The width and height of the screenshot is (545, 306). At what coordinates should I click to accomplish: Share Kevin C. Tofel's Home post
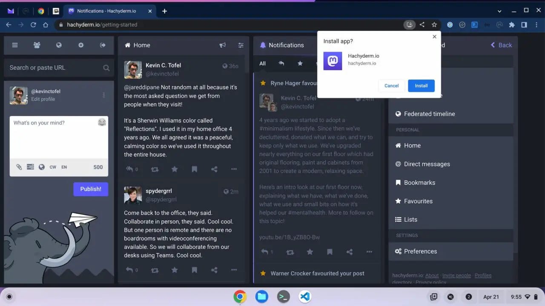point(214,169)
